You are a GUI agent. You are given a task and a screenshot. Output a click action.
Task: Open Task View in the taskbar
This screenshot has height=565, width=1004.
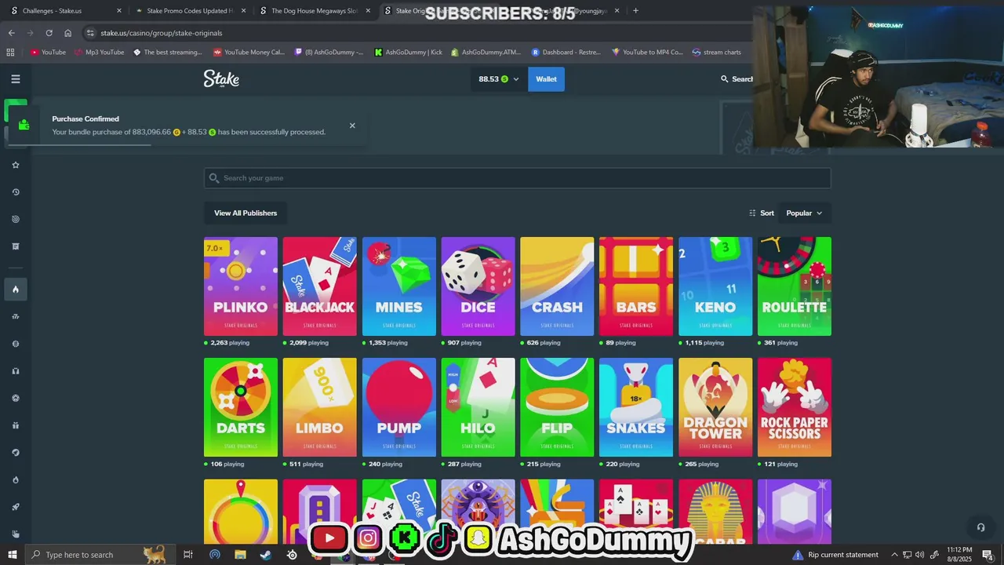188,555
